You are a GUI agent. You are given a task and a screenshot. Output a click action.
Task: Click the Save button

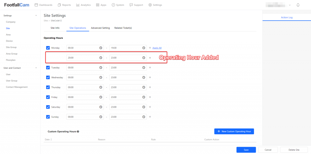tap(246, 150)
